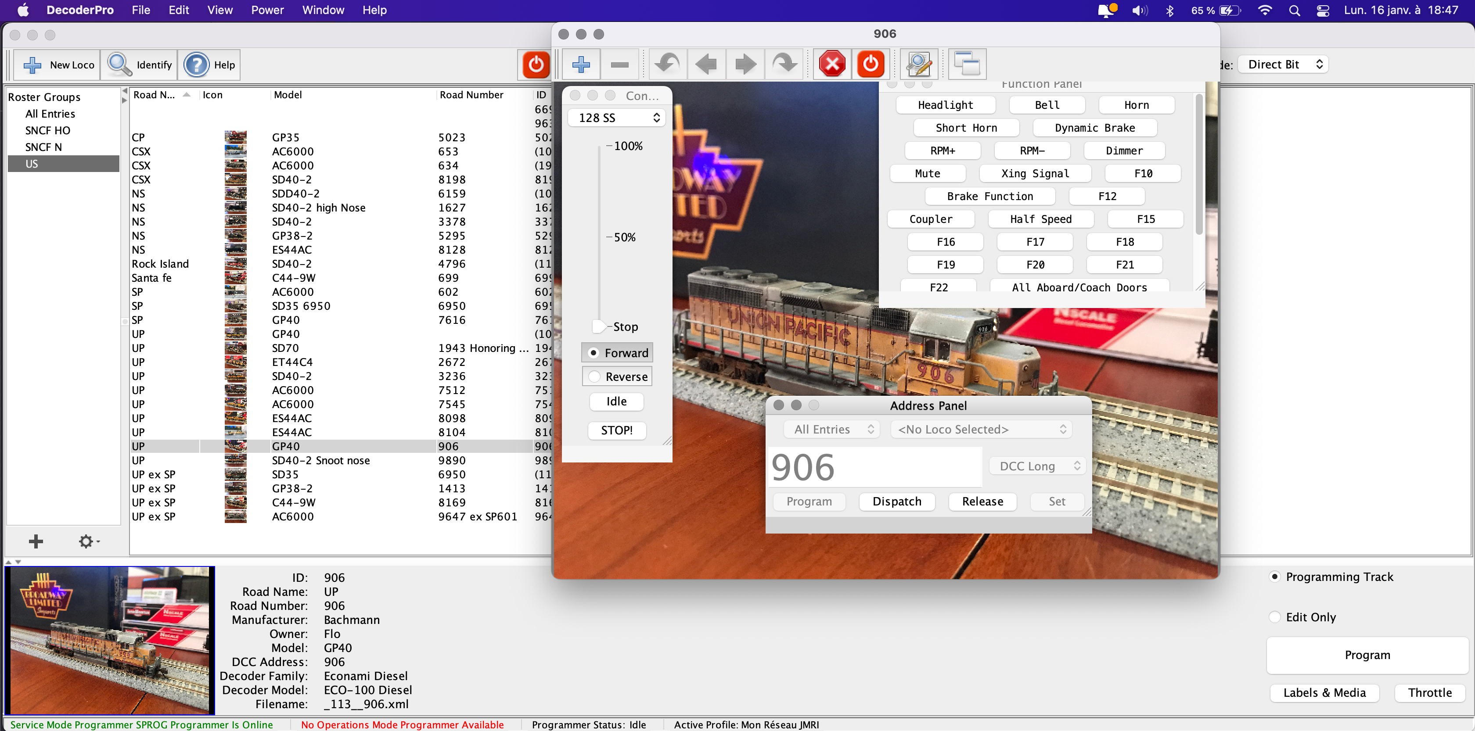Click the previous throttle frame left arrow
The height and width of the screenshot is (731, 1475).
[705, 64]
